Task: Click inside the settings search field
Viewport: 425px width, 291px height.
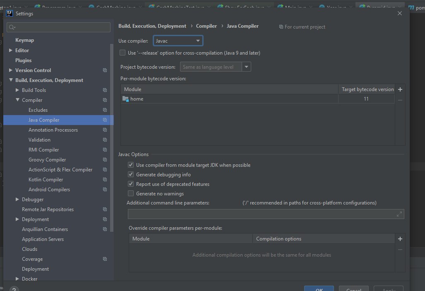Action: (58, 27)
